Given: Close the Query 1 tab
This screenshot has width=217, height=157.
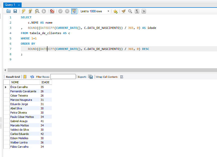Looking at the screenshot, I should pyautogui.click(x=19, y=5).
